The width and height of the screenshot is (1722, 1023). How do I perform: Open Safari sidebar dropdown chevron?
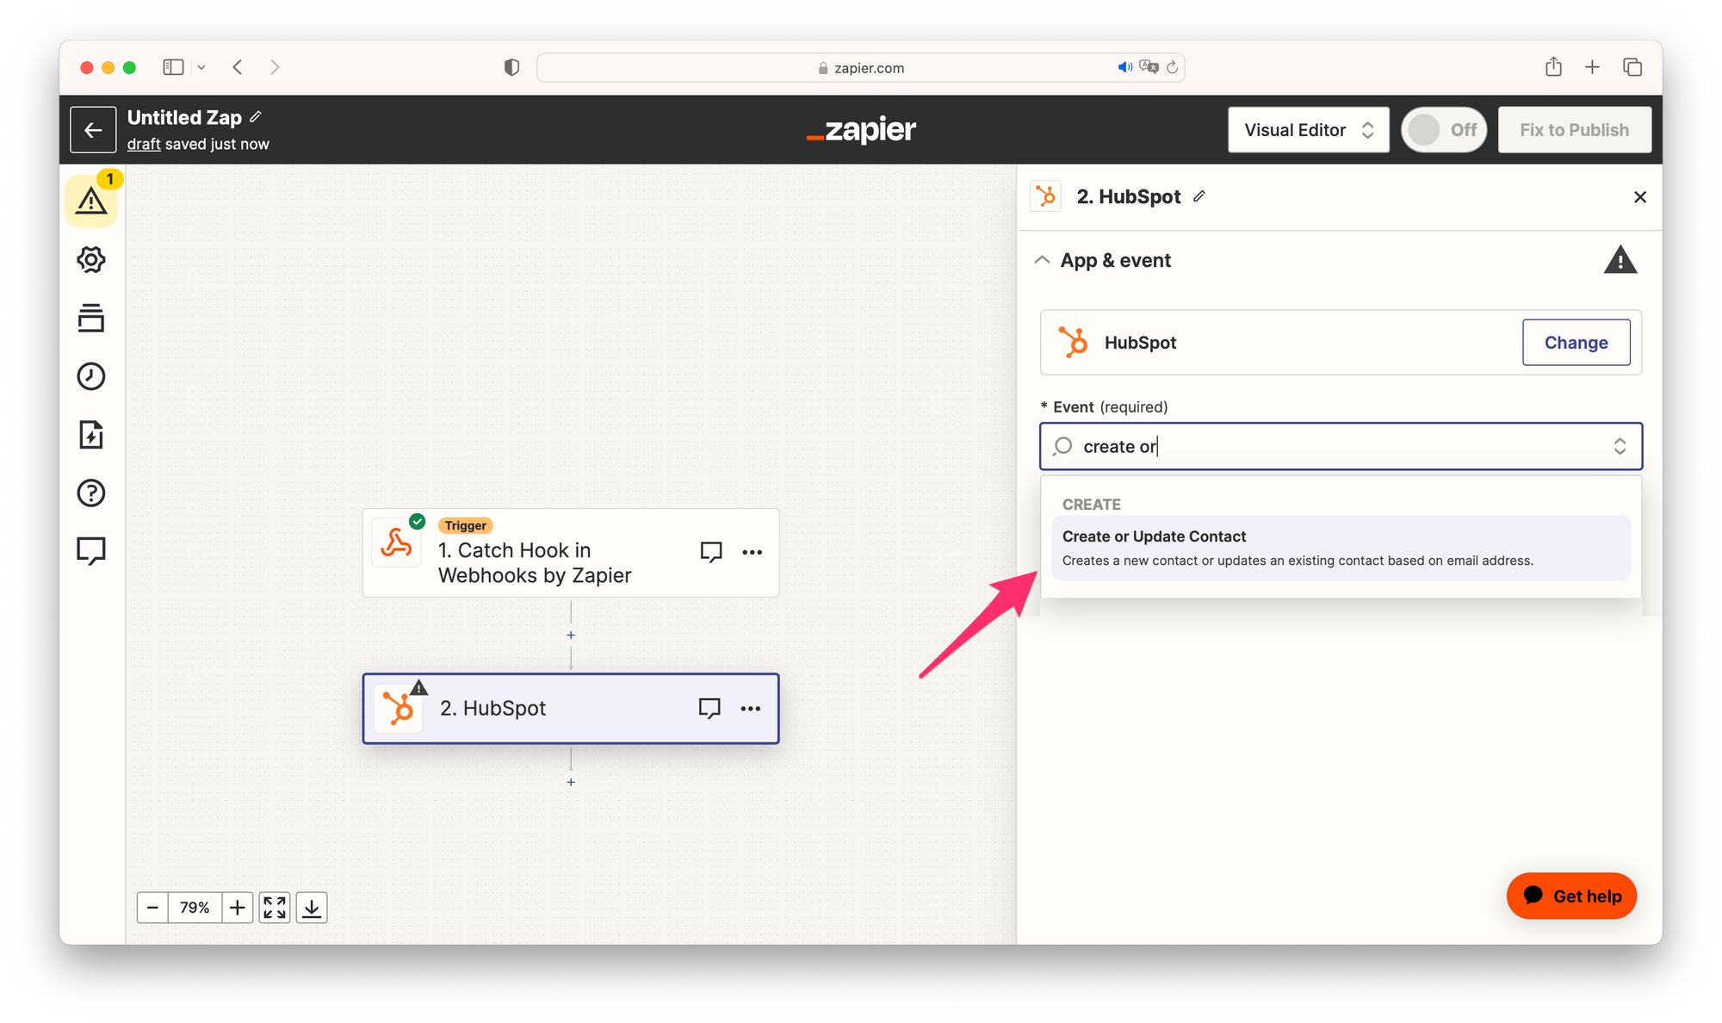tap(201, 67)
